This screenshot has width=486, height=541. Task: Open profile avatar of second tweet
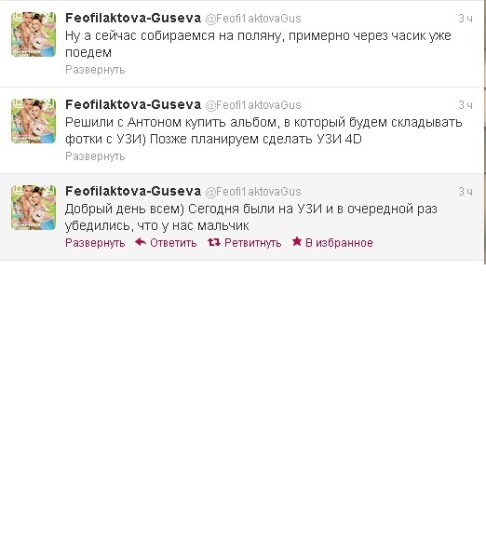click(34, 121)
